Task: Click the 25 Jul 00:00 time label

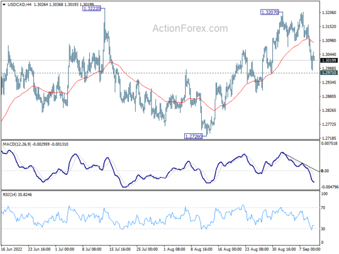Action: 147,249
